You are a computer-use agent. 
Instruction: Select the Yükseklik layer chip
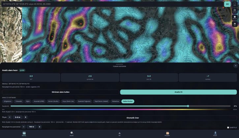pos(18,102)
